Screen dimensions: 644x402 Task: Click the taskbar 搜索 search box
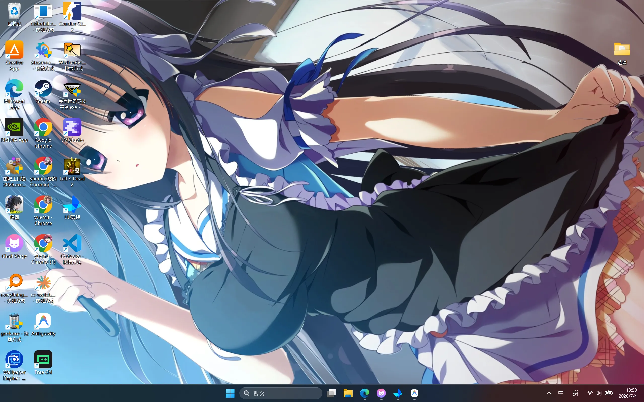[x=281, y=393]
